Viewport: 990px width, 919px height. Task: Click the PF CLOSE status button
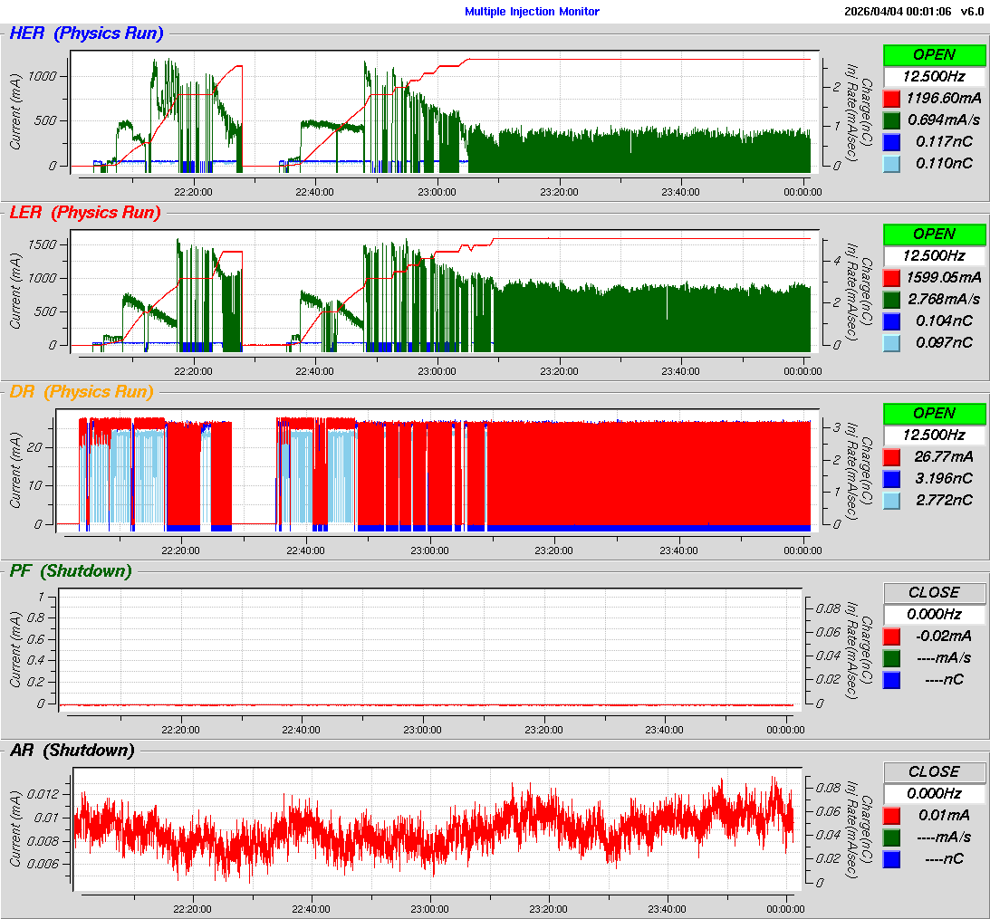(934, 592)
